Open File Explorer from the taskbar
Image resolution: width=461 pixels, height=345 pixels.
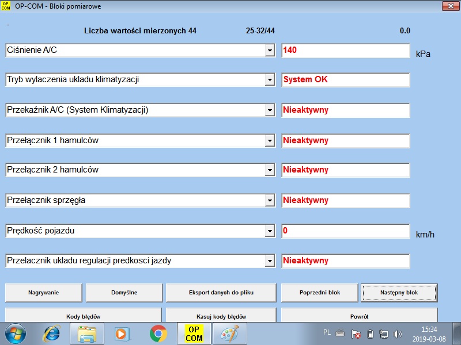(88, 333)
